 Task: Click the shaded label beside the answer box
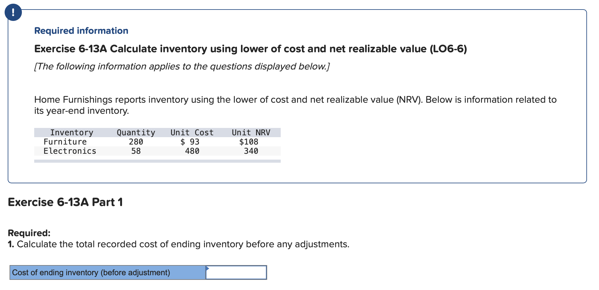[91, 272]
